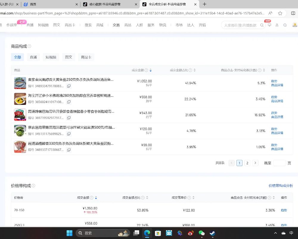Open the user account icon in top bar
The height and width of the screenshot is (239, 298).
277,25
